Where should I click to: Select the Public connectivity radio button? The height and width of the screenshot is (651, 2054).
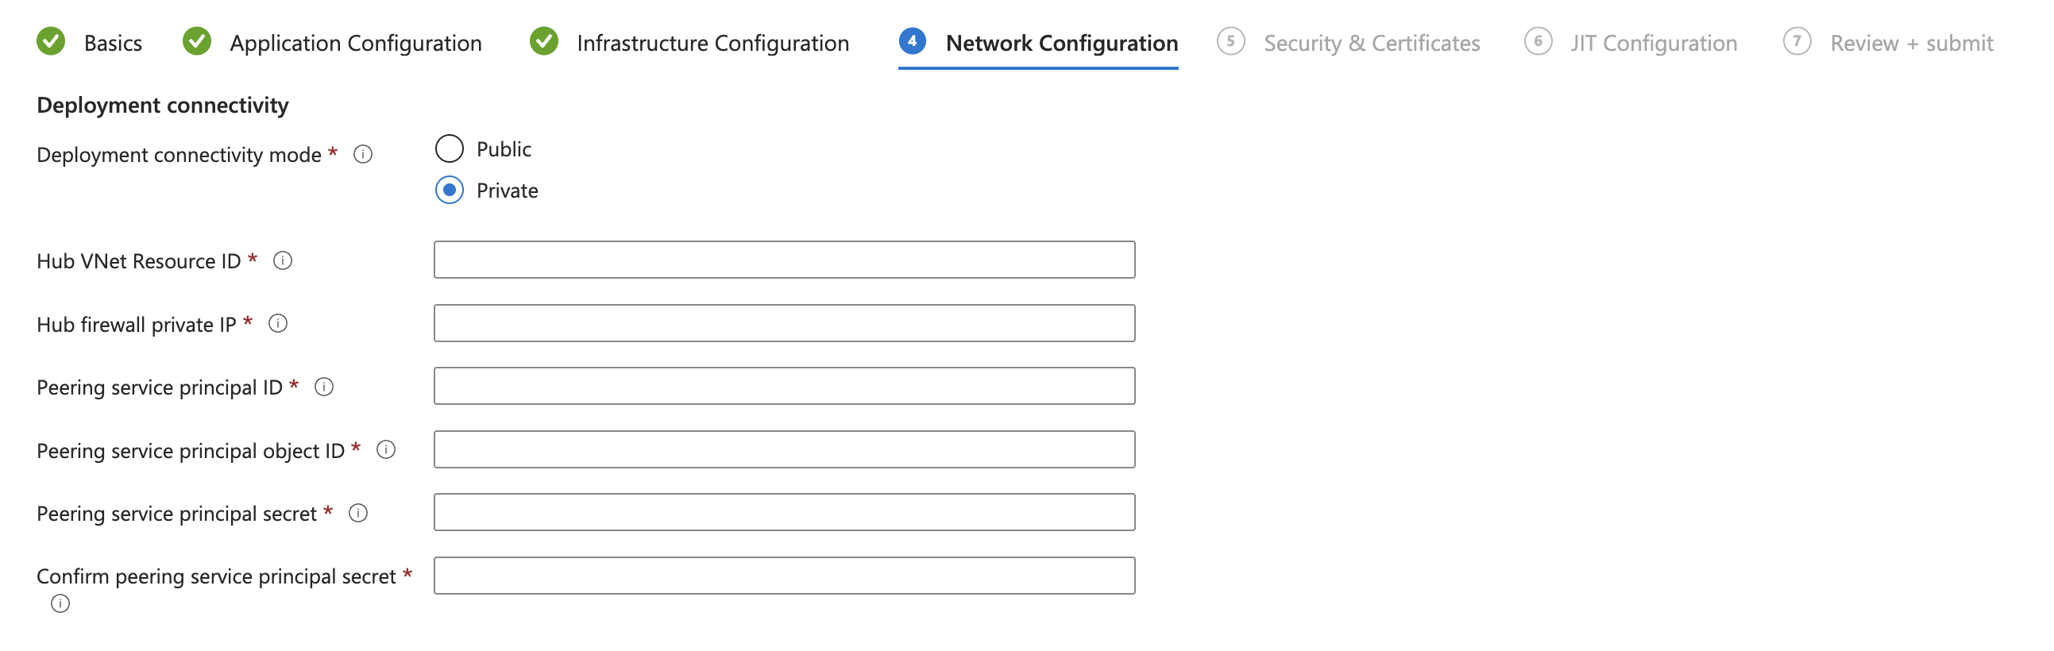[450, 149]
